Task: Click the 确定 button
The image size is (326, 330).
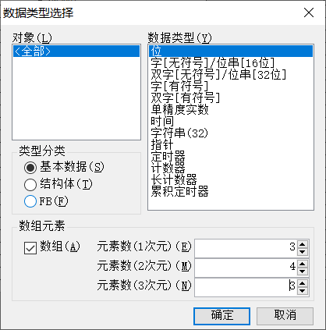Action: 221,316
